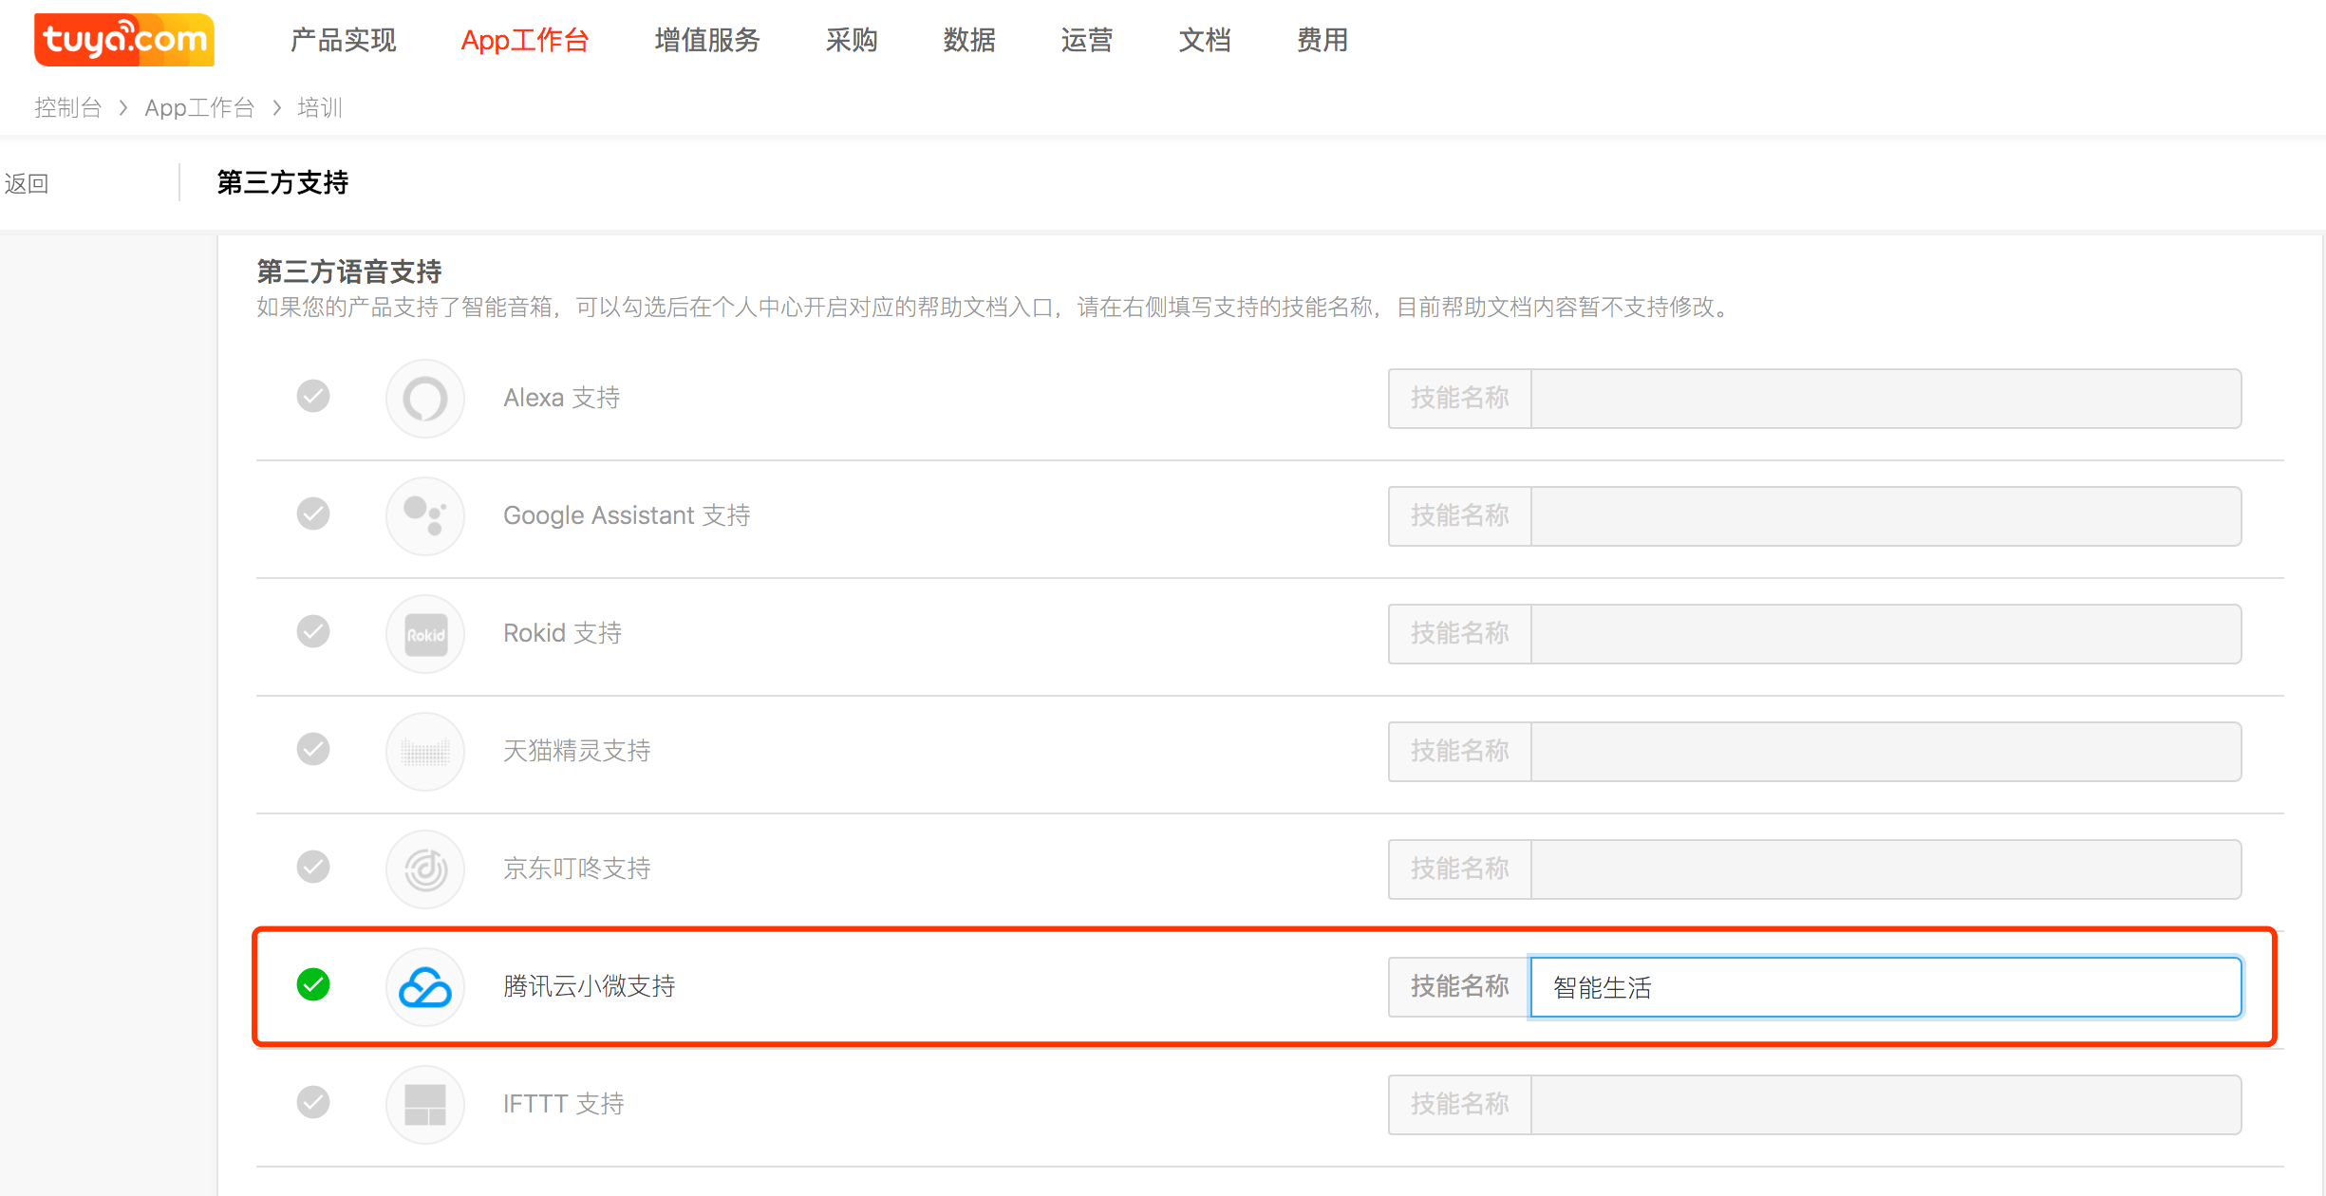This screenshot has height=1196, width=2326.
Task: Click the 返回 back link
Action: 27,183
